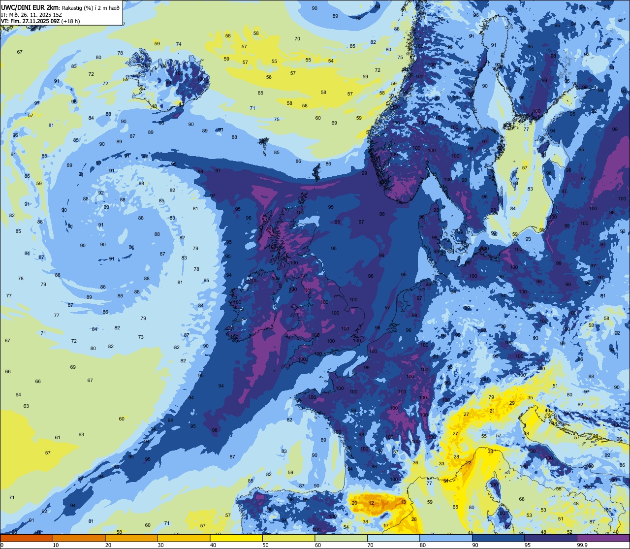Click the medium blue 90–95 legend segment
The height and width of the screenshot is (549, 630).
(499, 538)
